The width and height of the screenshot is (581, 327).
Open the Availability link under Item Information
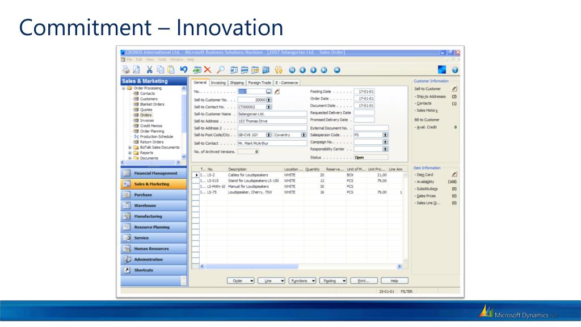[426, 182]
